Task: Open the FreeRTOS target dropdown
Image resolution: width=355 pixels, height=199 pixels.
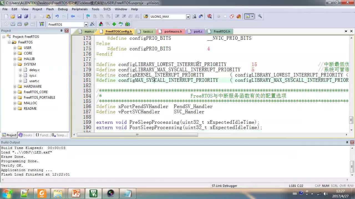Action: click(86, 25)
